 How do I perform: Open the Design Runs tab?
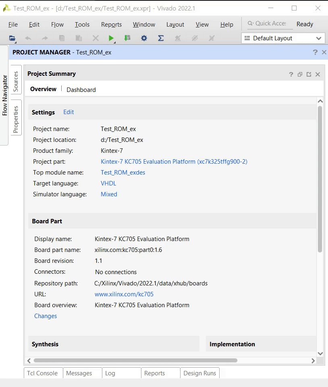tap(200, 373)
